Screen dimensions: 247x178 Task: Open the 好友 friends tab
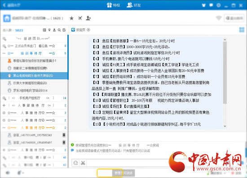click(134, 5)
